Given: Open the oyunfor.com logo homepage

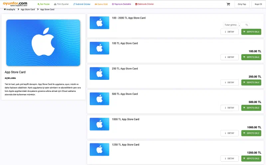Looking at the screenshot, I should pos(15,4).
